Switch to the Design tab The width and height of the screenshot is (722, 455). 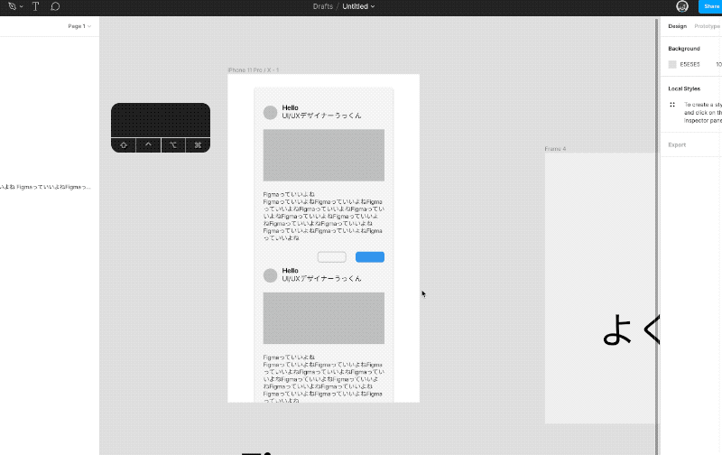[x=678, y=26]
